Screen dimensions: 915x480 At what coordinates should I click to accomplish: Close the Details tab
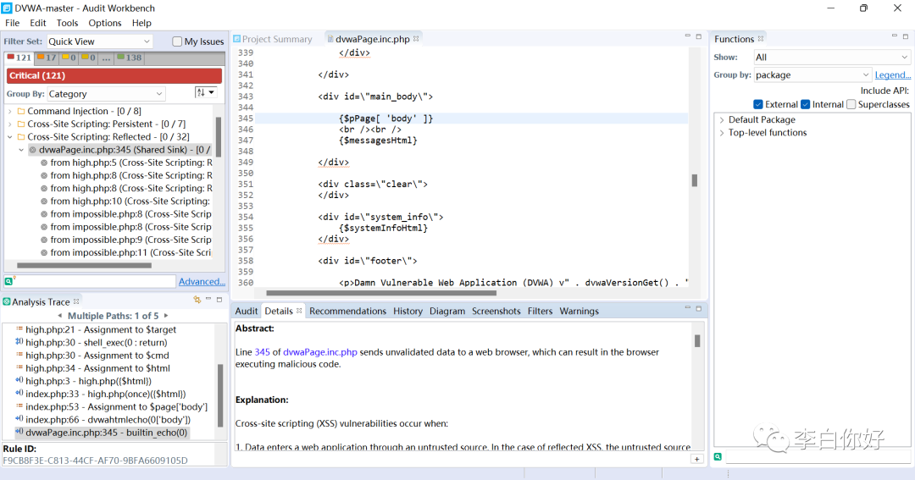tap(299, 311)
